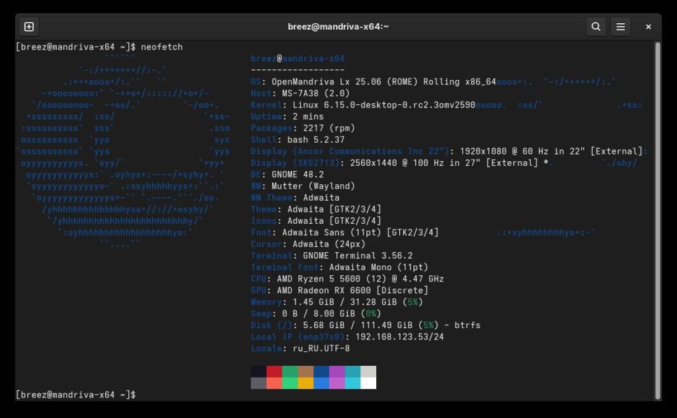Viewport: 677px width, 418px height.
Task: Click the "Terminal Font: Adwaita Mono" line
Action: point(339,267)
